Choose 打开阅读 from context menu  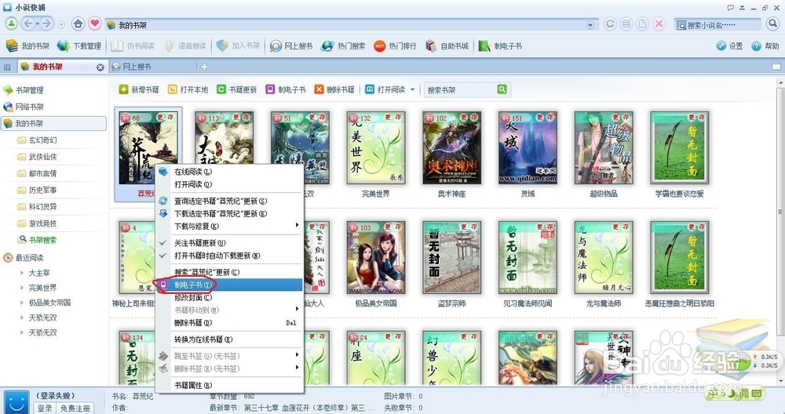230,184
